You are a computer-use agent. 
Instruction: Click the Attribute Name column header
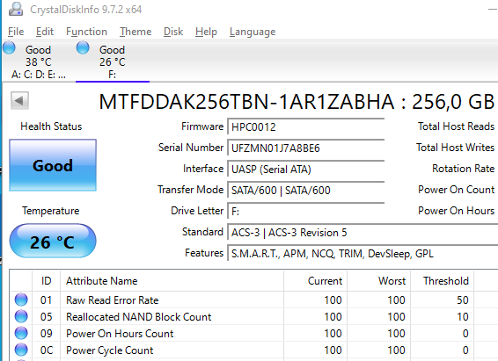(x=172, y=281)
